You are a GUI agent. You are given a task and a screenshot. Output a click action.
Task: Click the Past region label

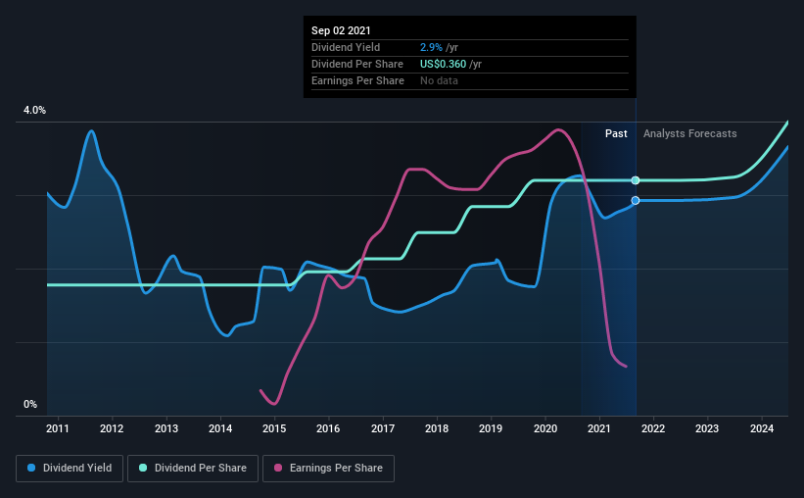coord(616,133)
